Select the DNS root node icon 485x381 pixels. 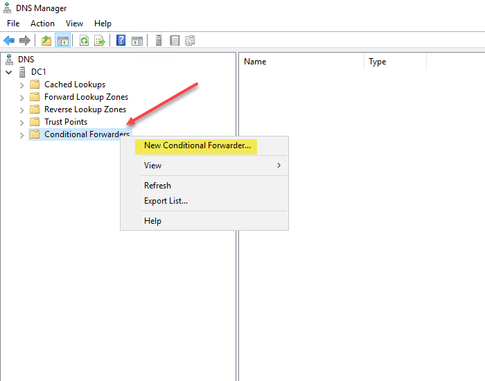[x=9, y=60]
